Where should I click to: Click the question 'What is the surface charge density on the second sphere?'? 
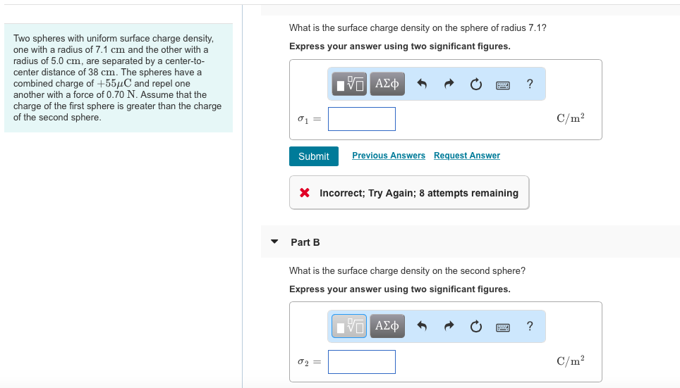click(407, 270)
